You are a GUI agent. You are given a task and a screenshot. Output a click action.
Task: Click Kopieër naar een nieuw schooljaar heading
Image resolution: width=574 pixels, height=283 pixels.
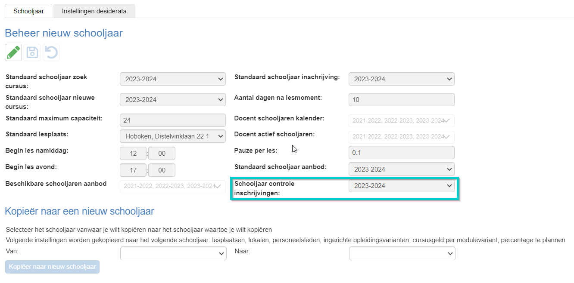pos(79,211)
